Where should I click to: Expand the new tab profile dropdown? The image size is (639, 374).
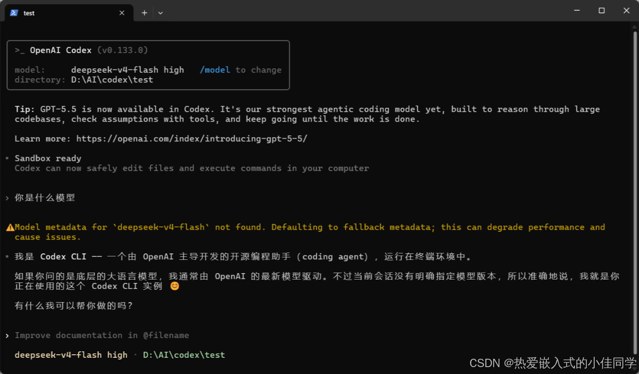coord(160,13)
